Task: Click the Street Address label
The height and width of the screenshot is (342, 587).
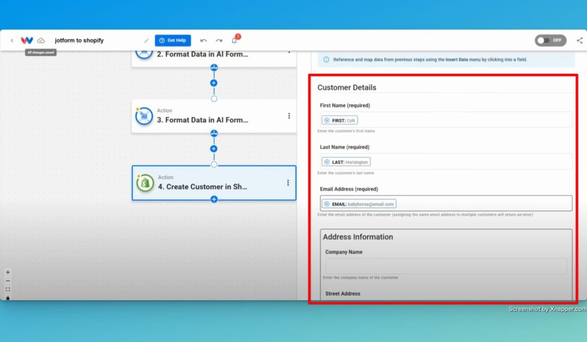Action: [343, 294]
